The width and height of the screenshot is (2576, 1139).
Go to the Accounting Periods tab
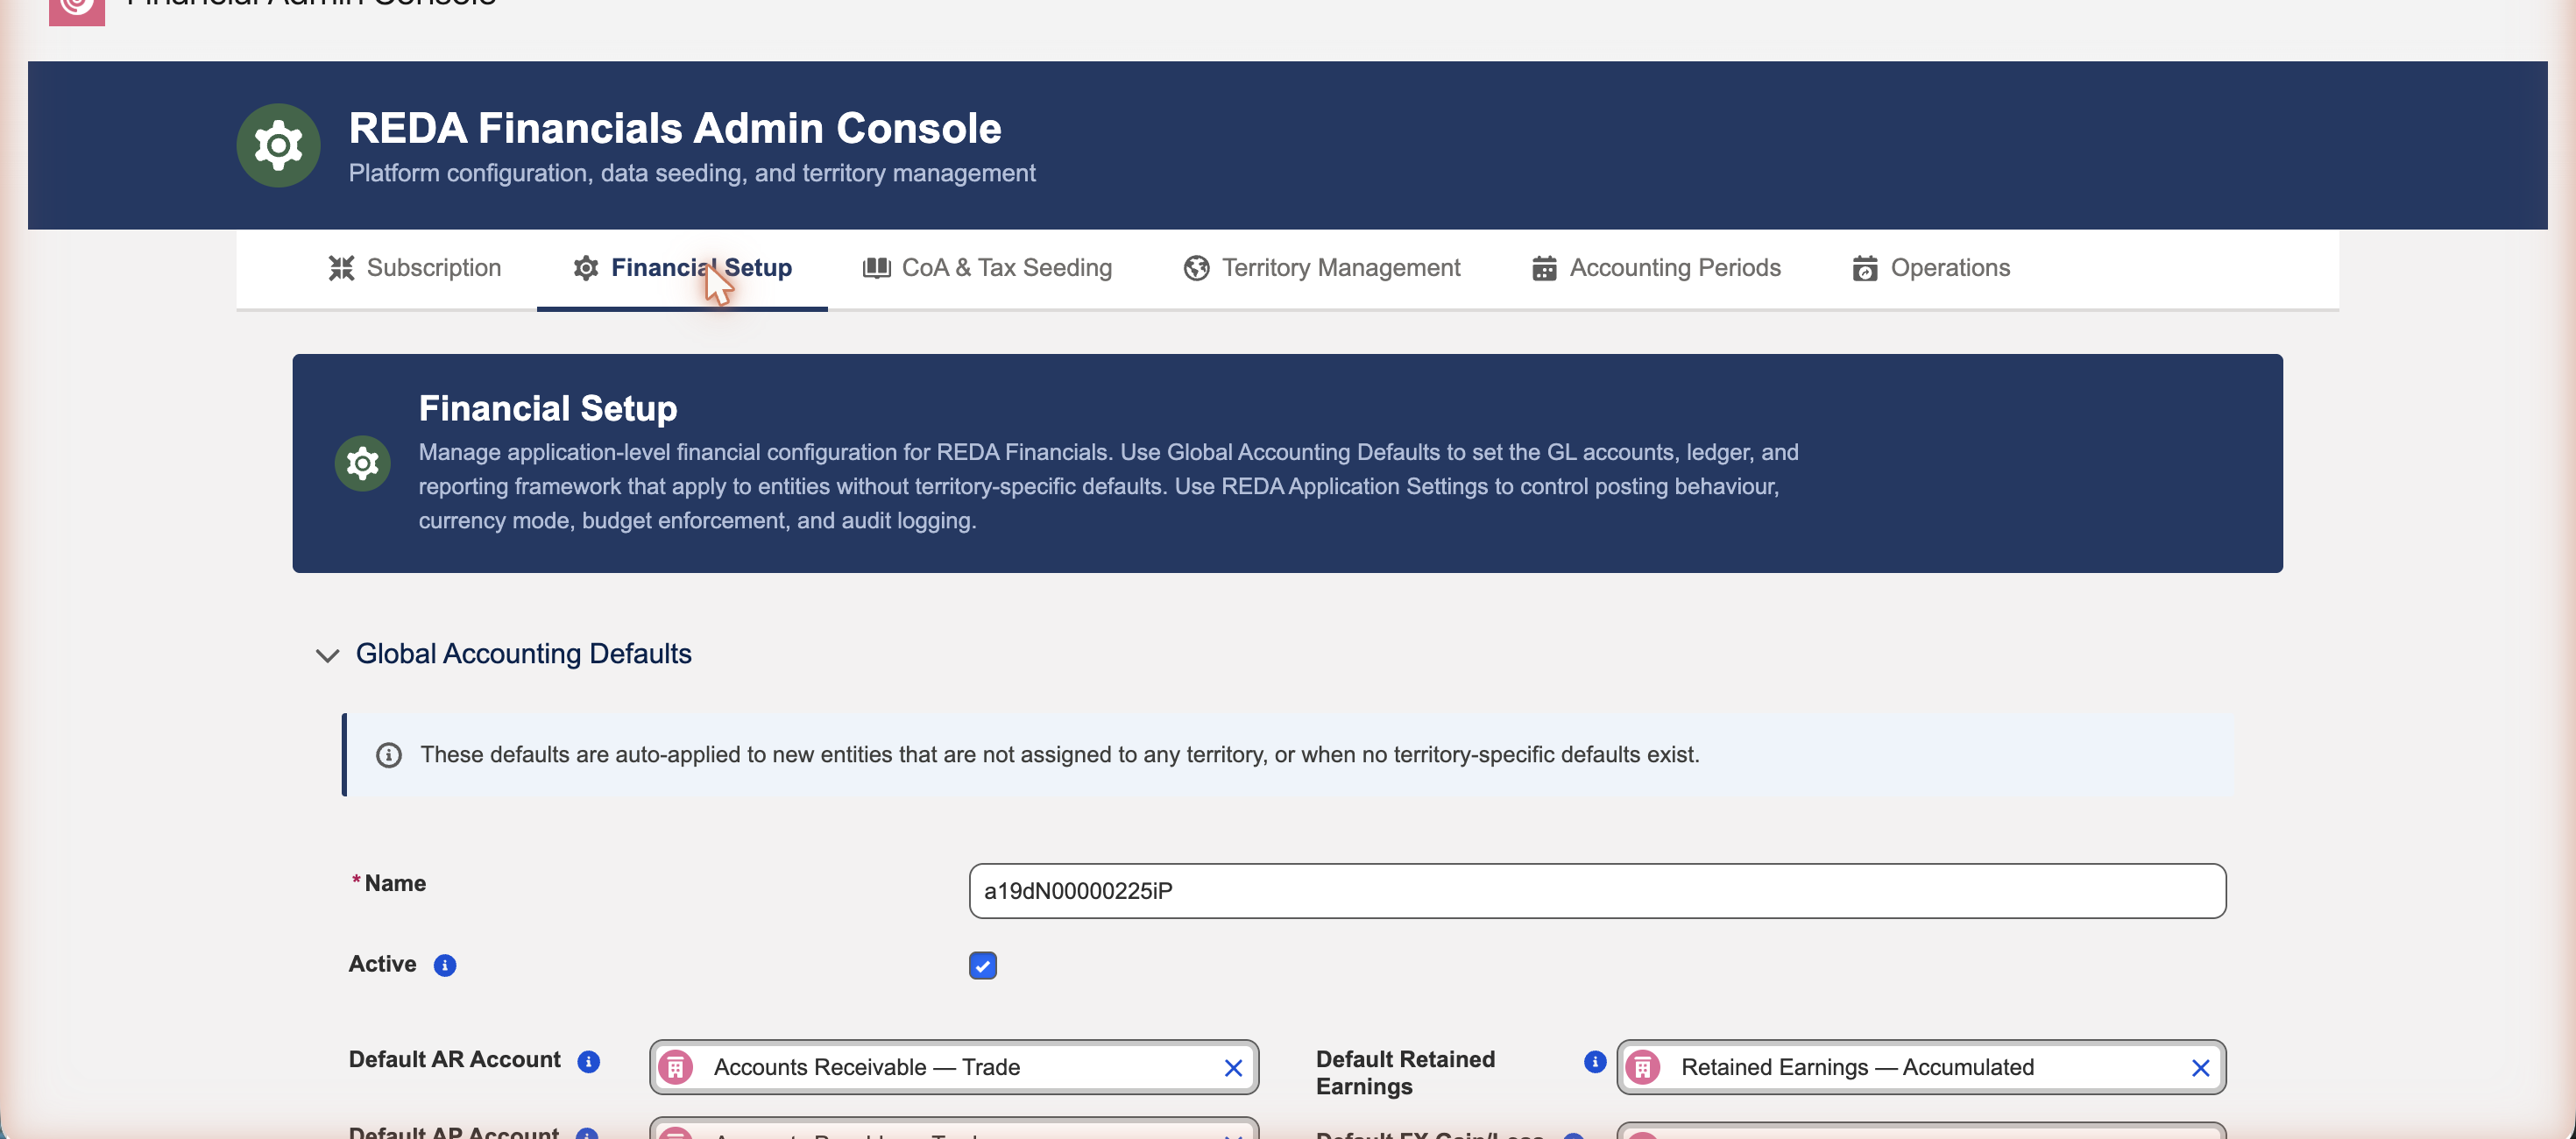click(1656, 268)
